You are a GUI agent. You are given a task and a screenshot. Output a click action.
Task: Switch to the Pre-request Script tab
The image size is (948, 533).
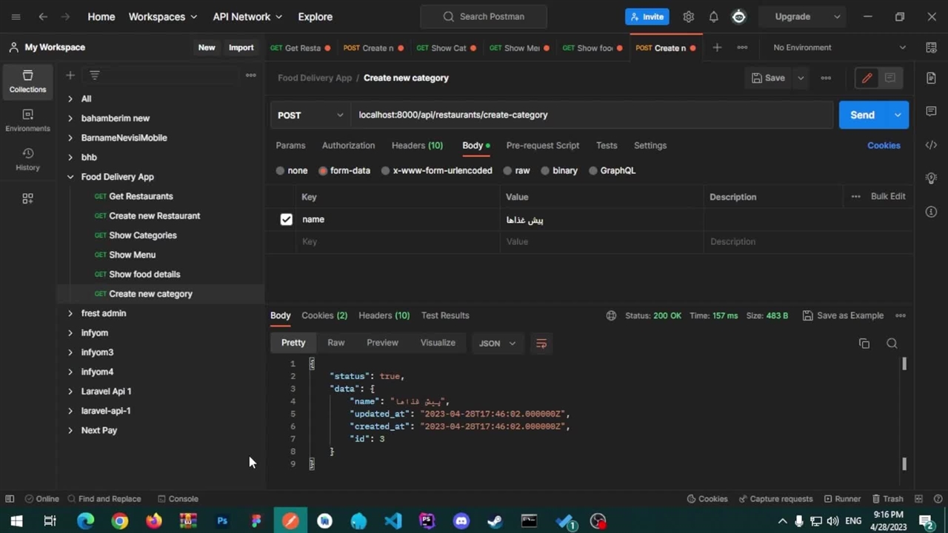(542, 145)
